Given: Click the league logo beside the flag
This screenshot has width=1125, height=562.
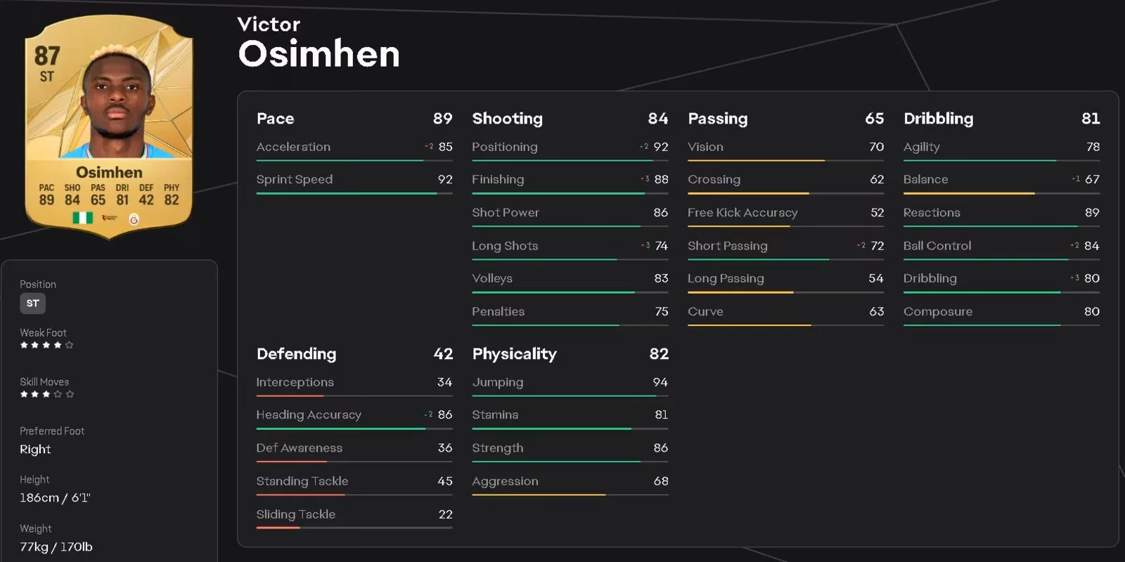Looking at the screenshot, I should 109,218.
